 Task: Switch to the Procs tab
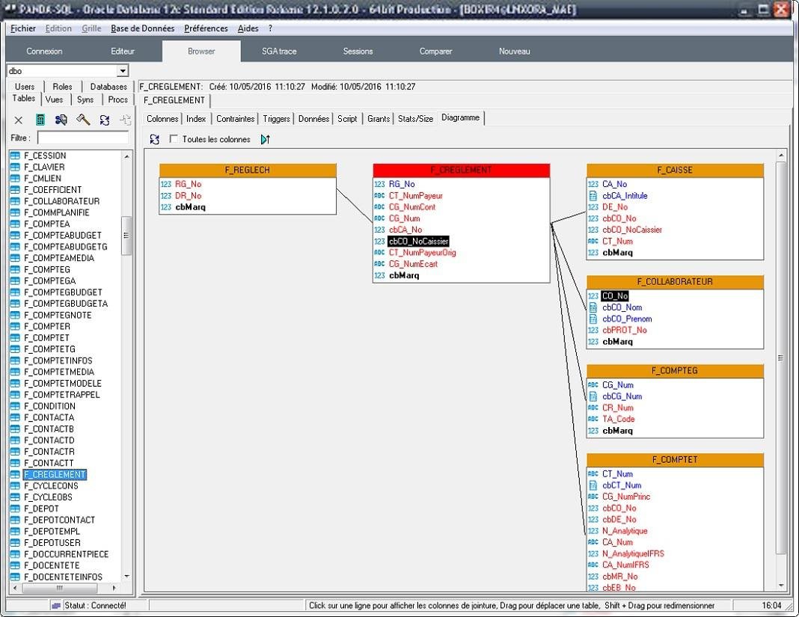[x=117, y=99]
